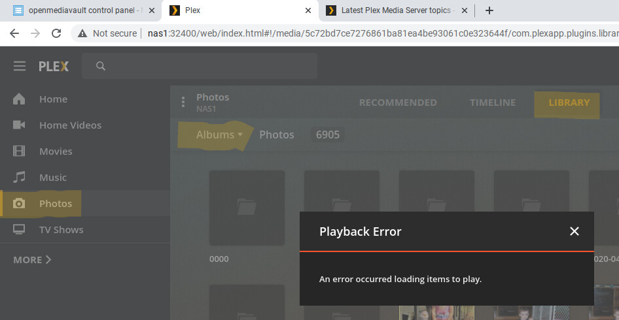The image size is (619, 320).
Task: Click the Home Videos camcorder icon
Action: pos(19,125)
